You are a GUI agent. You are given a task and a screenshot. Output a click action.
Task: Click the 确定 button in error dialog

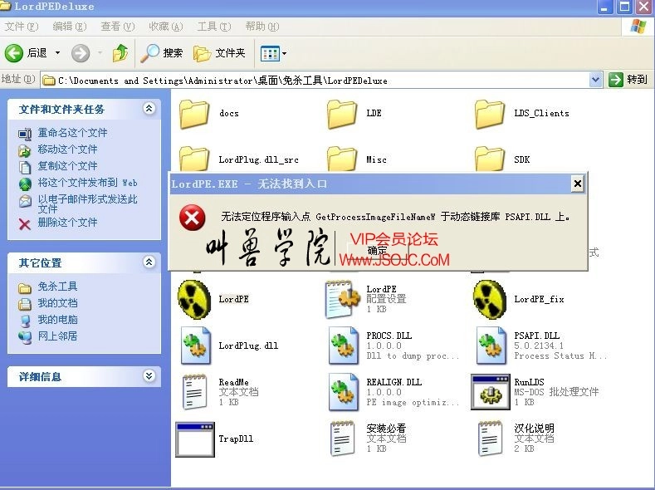(x=377, y=251)
